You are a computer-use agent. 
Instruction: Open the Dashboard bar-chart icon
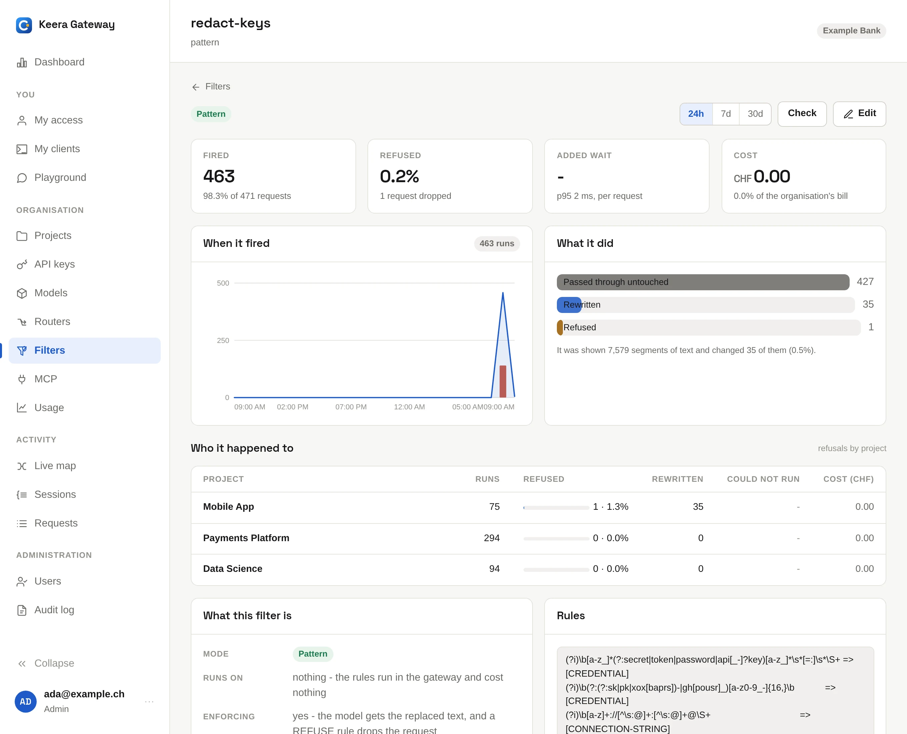click(x=22, y=63)
